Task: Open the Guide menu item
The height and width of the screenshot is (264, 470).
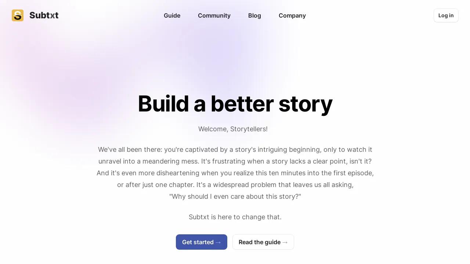Action: point(172,15)
